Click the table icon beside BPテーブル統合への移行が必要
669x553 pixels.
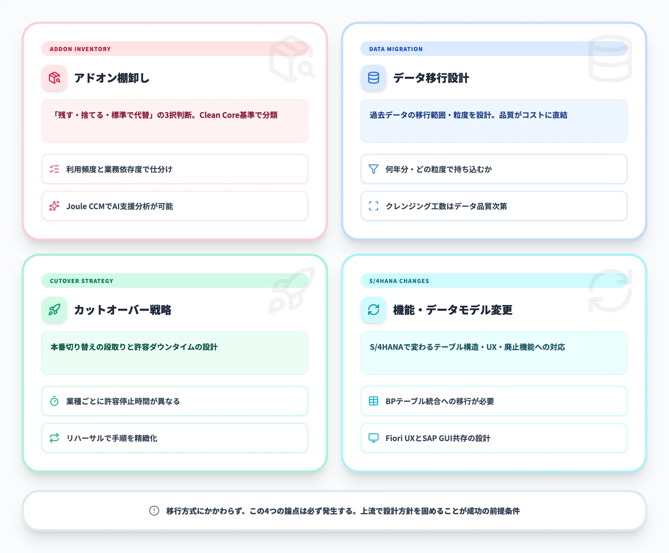[x=373, y=401]
